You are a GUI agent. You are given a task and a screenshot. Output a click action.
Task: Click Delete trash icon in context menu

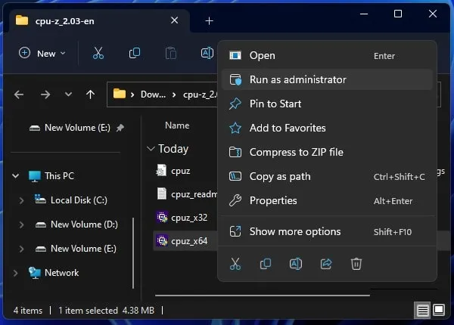pyautogui.click(x=356, y=264)
